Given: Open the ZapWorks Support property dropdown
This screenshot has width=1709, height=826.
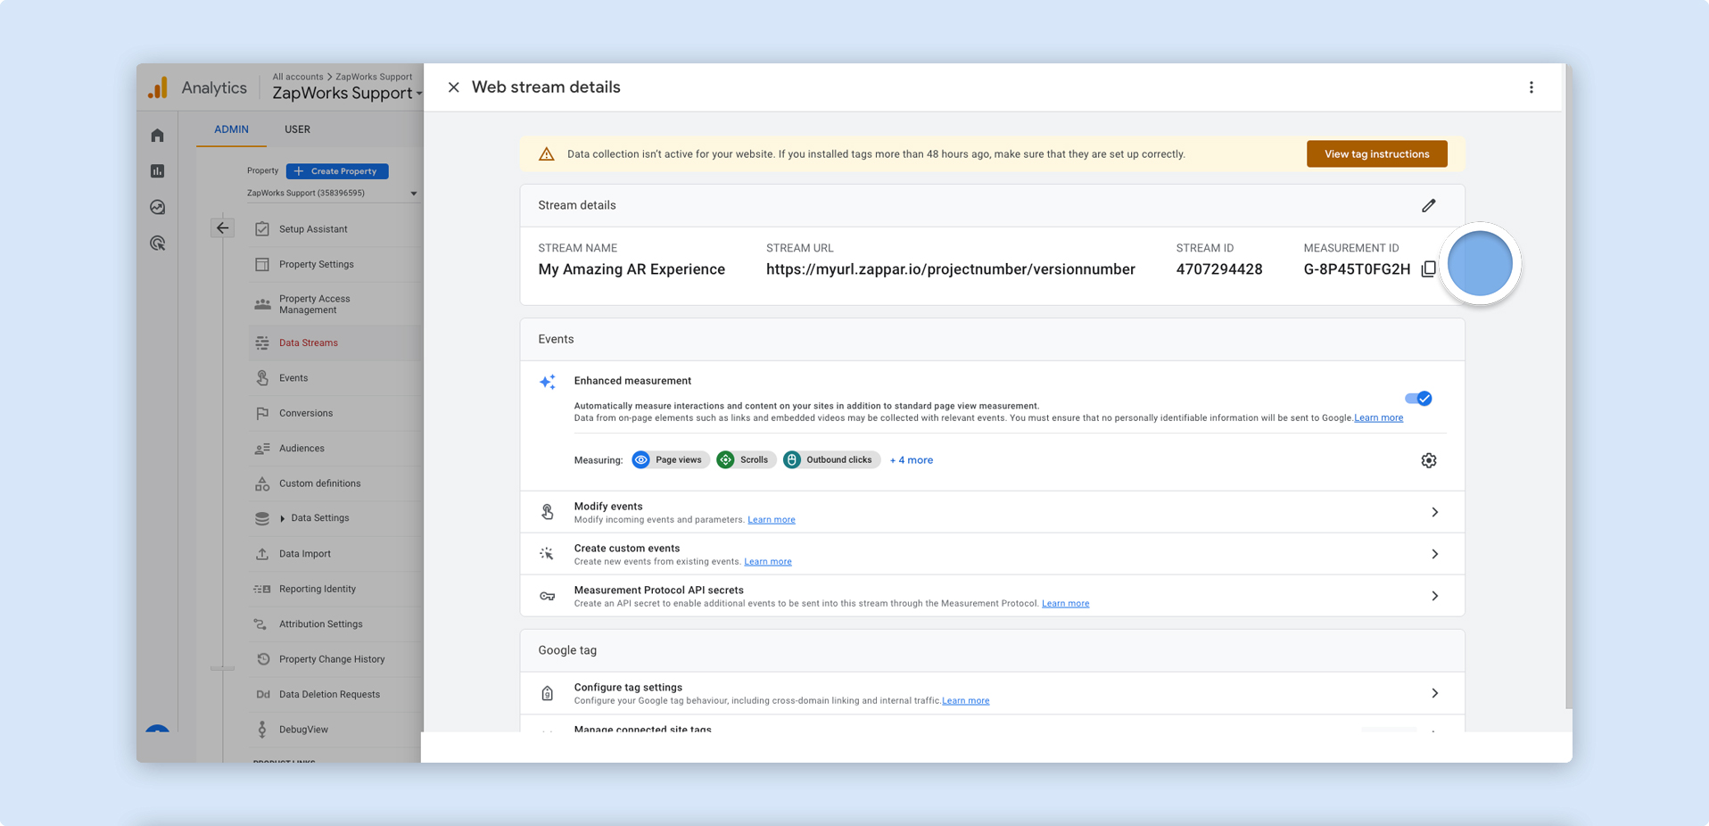Looking at the screenshot, I should [332, 194].
